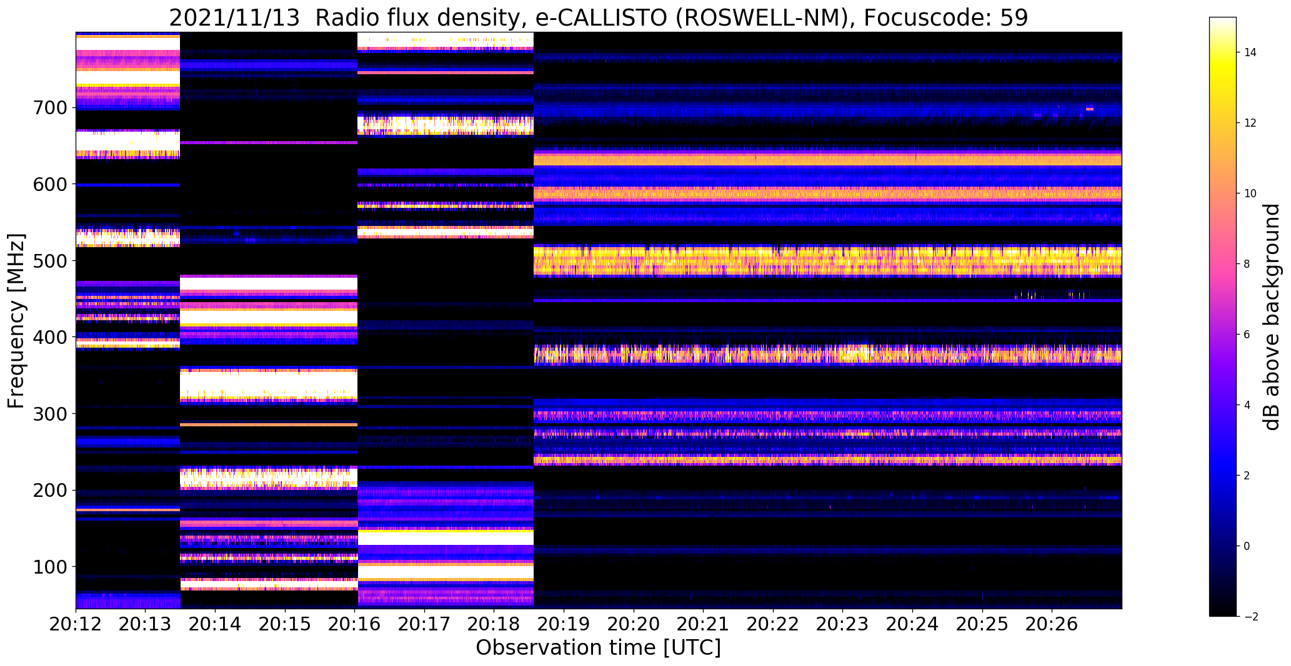Click the 20:26 time tick label
The width and height of the screenshot is (1291, 666).
tap(1052, 623)
